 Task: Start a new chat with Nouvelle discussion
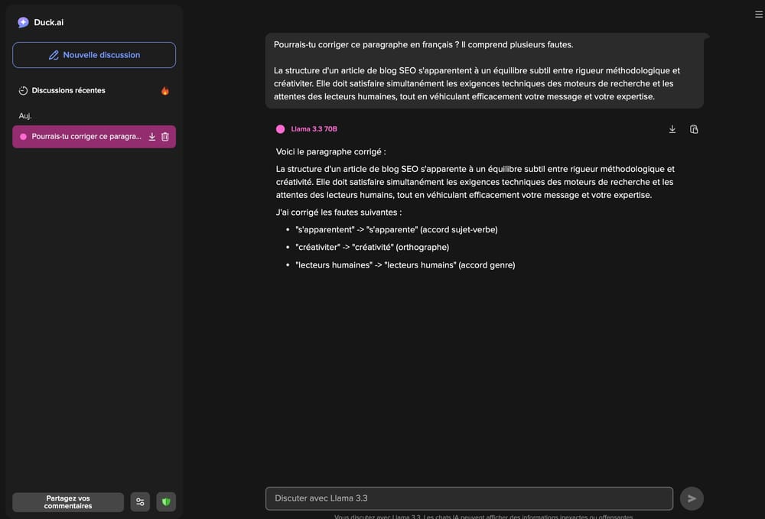(x=94, y=55)
